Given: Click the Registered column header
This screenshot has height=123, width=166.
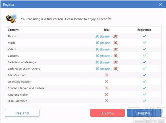Looking at the screenshot, I should (x=144, y=30).
